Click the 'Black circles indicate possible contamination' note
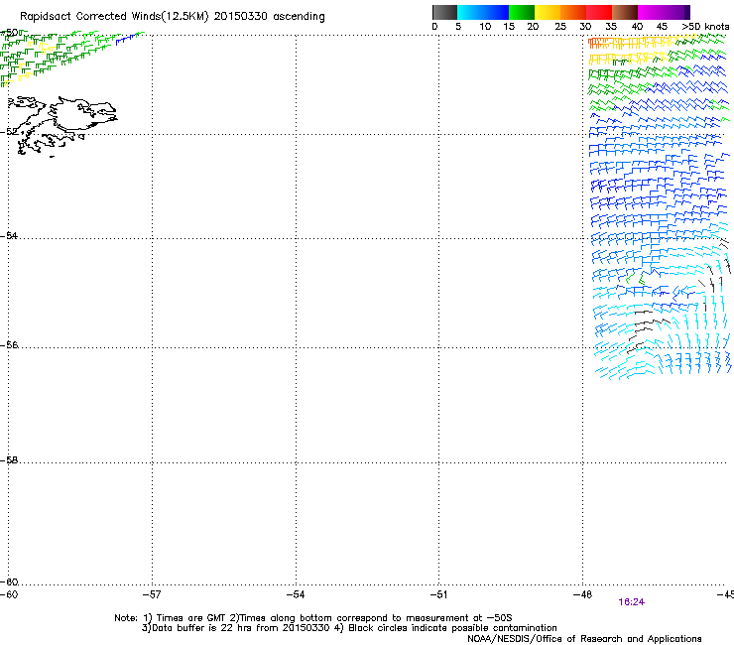Screen dimensions: 734x645 [x=452, y=628]
